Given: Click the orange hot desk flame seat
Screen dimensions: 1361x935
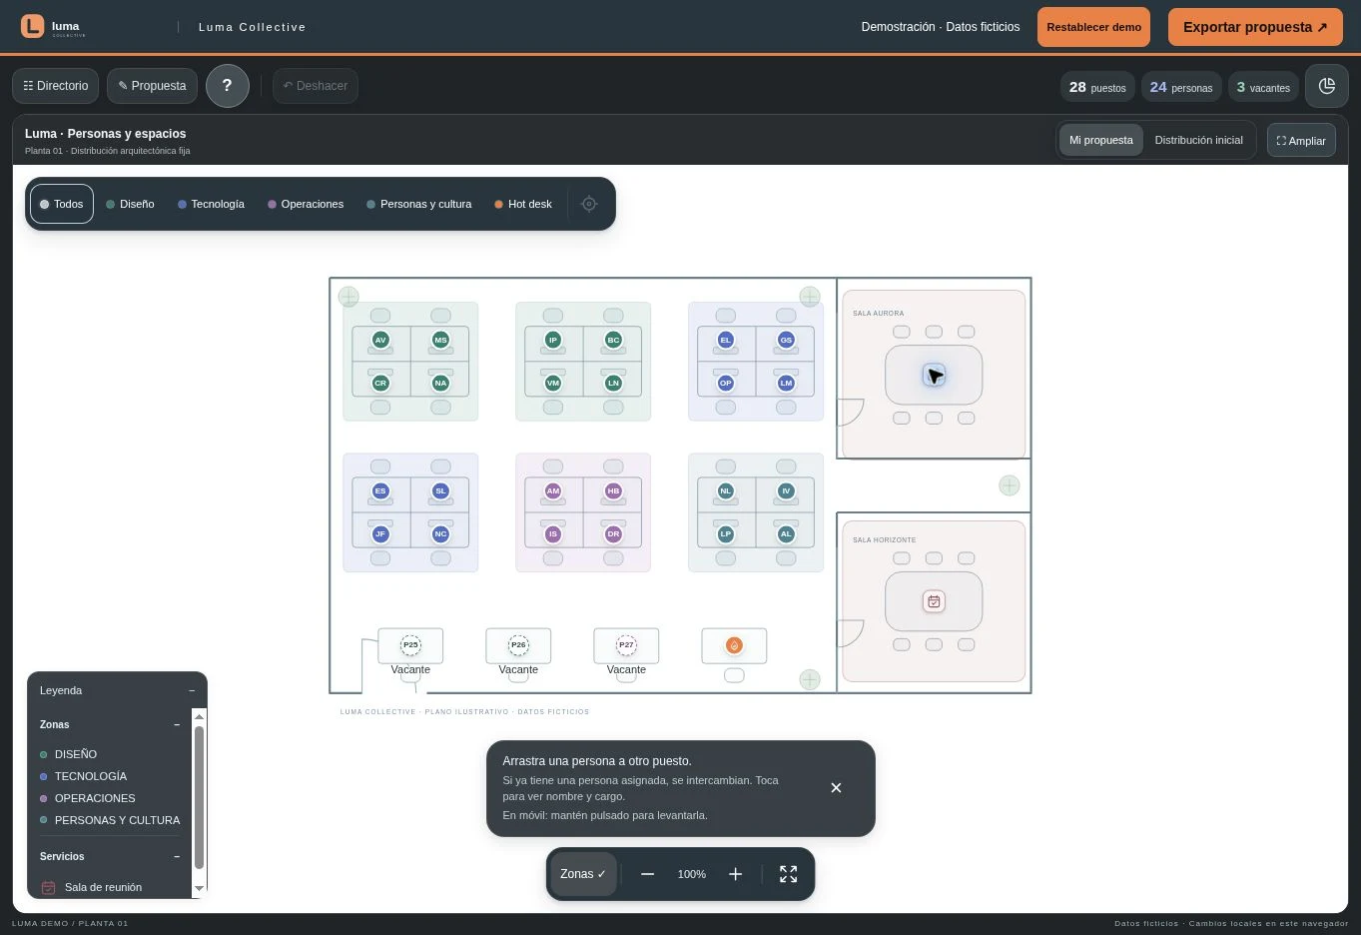Looking at the screenshot, I should (734, 645).
